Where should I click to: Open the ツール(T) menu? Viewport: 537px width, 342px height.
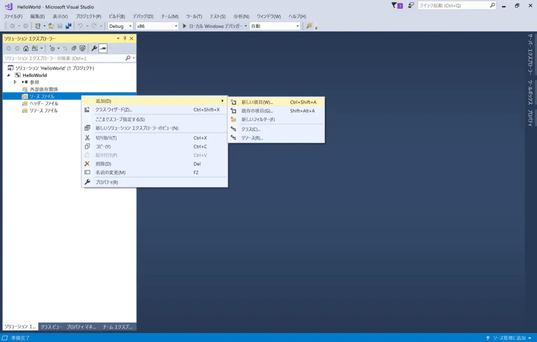coord(194,16)
